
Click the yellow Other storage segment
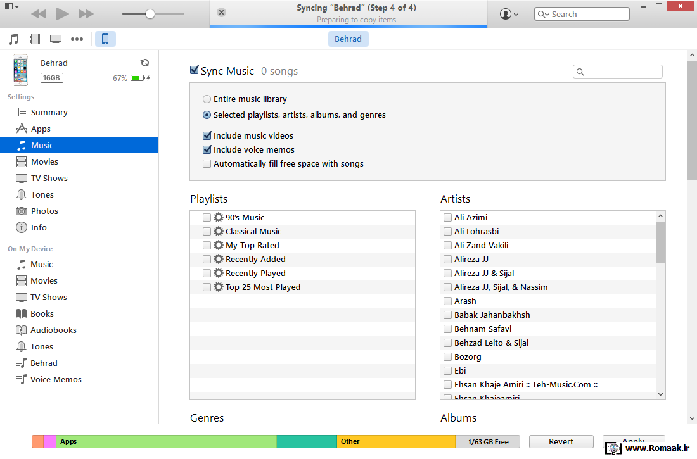396,442
